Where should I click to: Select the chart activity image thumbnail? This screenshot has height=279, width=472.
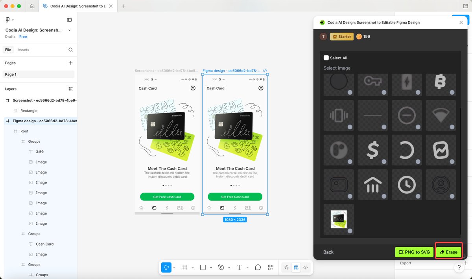[441, 150]
